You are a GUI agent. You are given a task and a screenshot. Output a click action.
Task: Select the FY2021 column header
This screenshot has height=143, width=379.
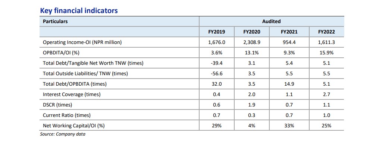(x=289, y=32)
